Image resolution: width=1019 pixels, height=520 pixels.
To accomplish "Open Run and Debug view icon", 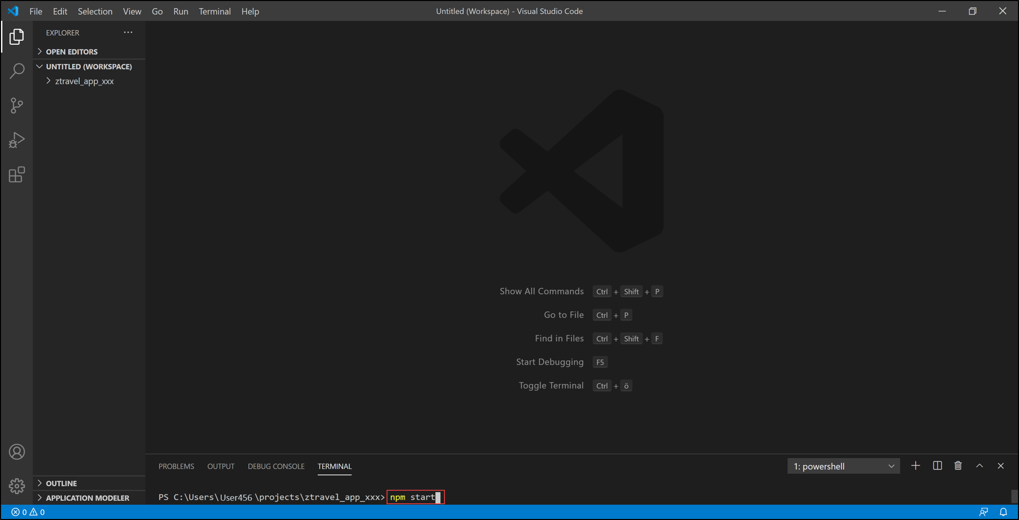I will tap(17, 140).
